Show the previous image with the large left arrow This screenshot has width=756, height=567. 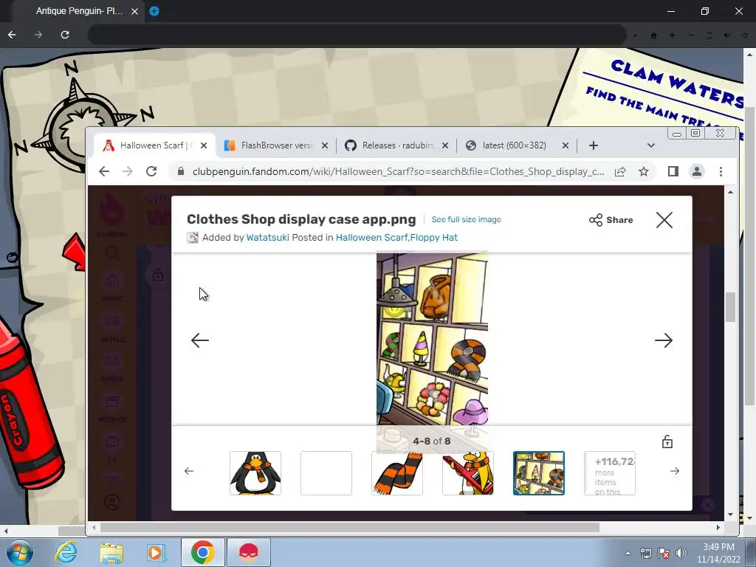tap(199, 340)
